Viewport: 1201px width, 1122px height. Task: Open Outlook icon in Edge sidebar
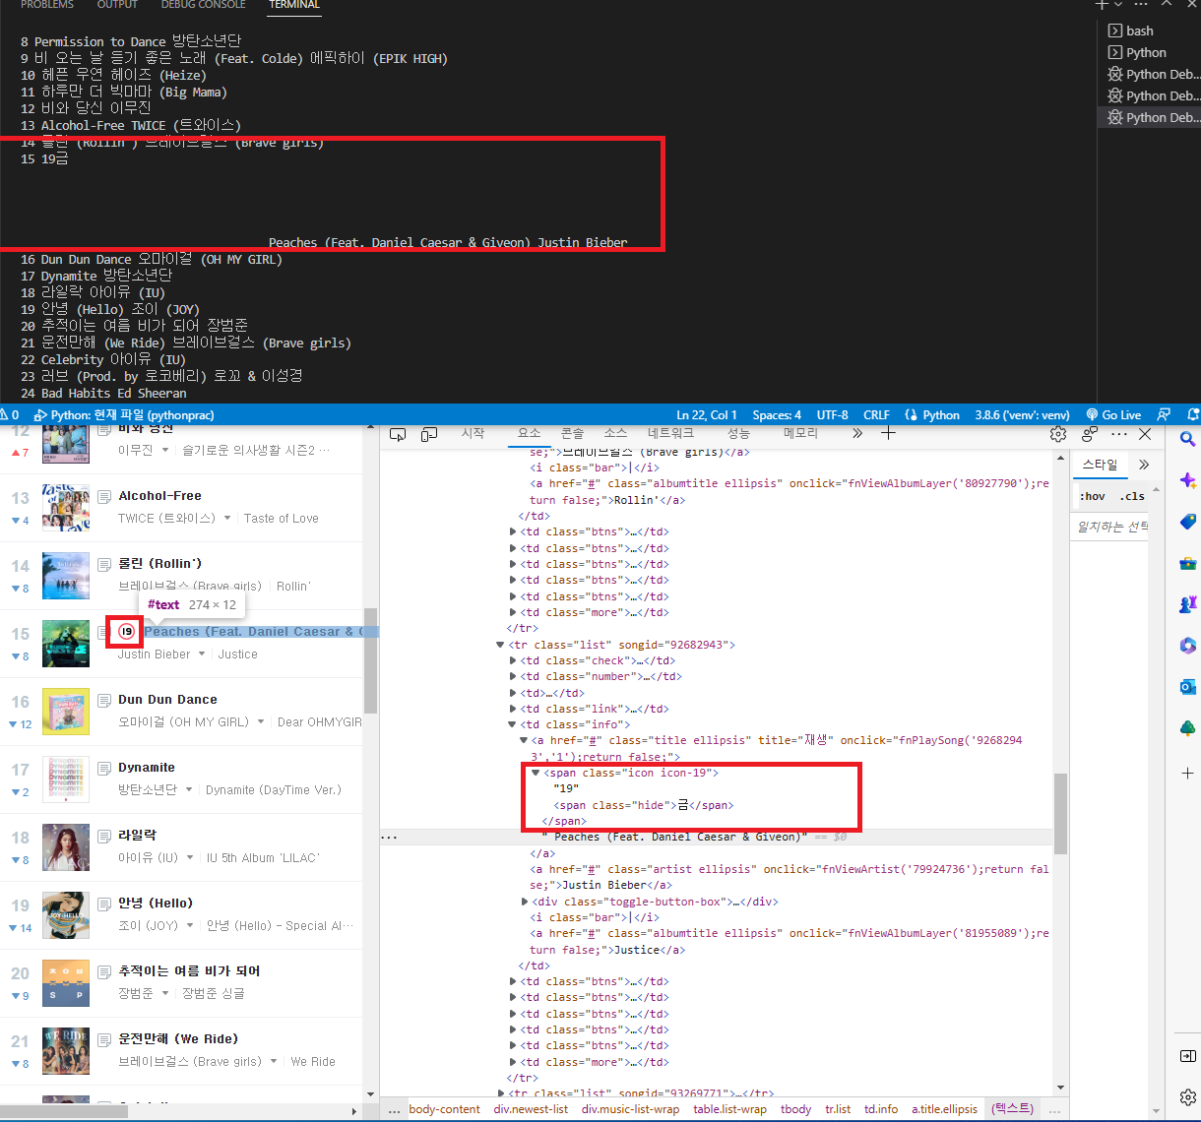pos(1187,687)
